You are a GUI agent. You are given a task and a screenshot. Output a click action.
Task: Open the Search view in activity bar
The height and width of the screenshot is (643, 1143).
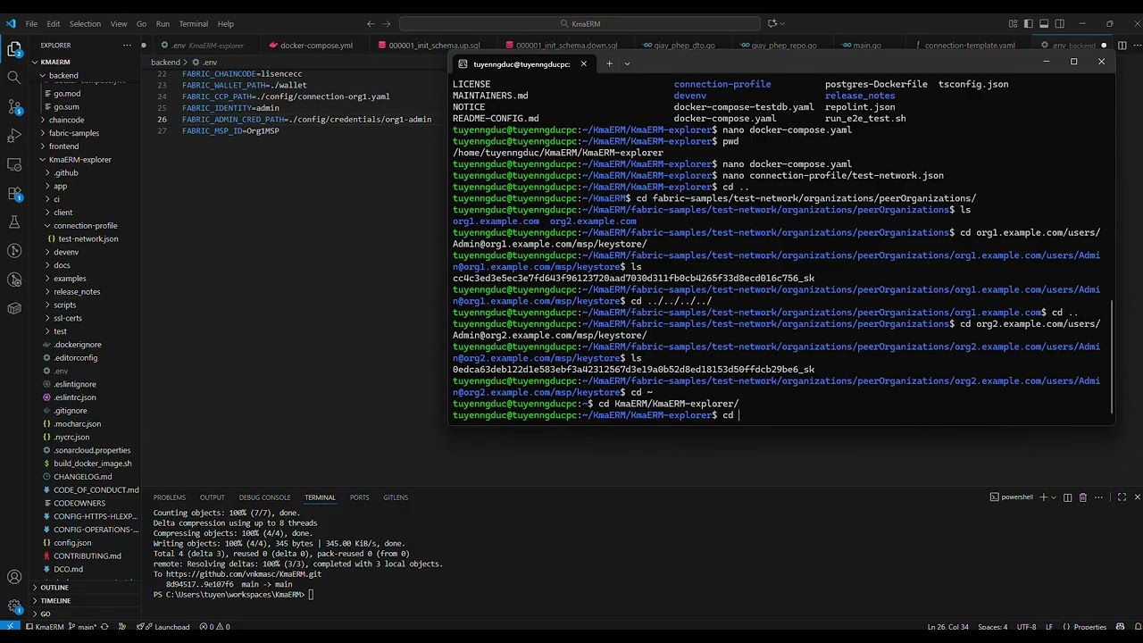coord(14,78)
